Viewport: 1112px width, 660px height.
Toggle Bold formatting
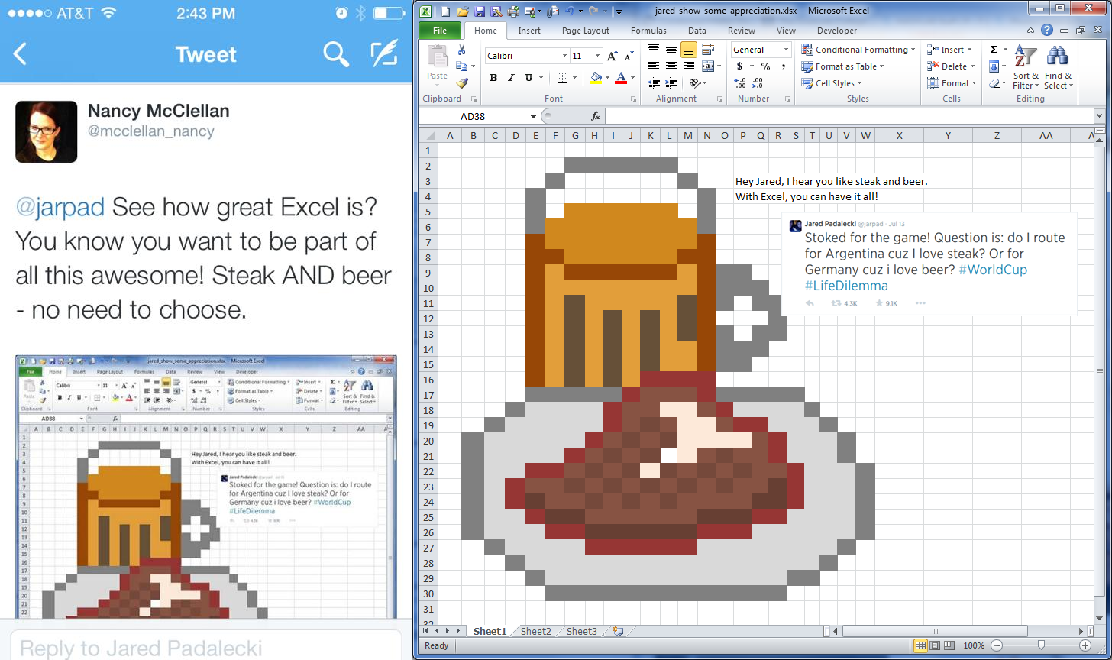tap(493, 78)
